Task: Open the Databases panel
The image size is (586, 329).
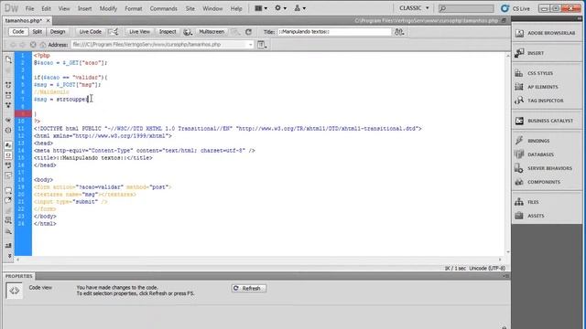Action: (x=547, y=154)
